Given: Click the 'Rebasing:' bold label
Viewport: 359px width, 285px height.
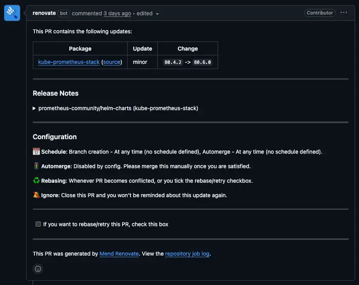Looking at the screenshot, I should pos(54,181).
